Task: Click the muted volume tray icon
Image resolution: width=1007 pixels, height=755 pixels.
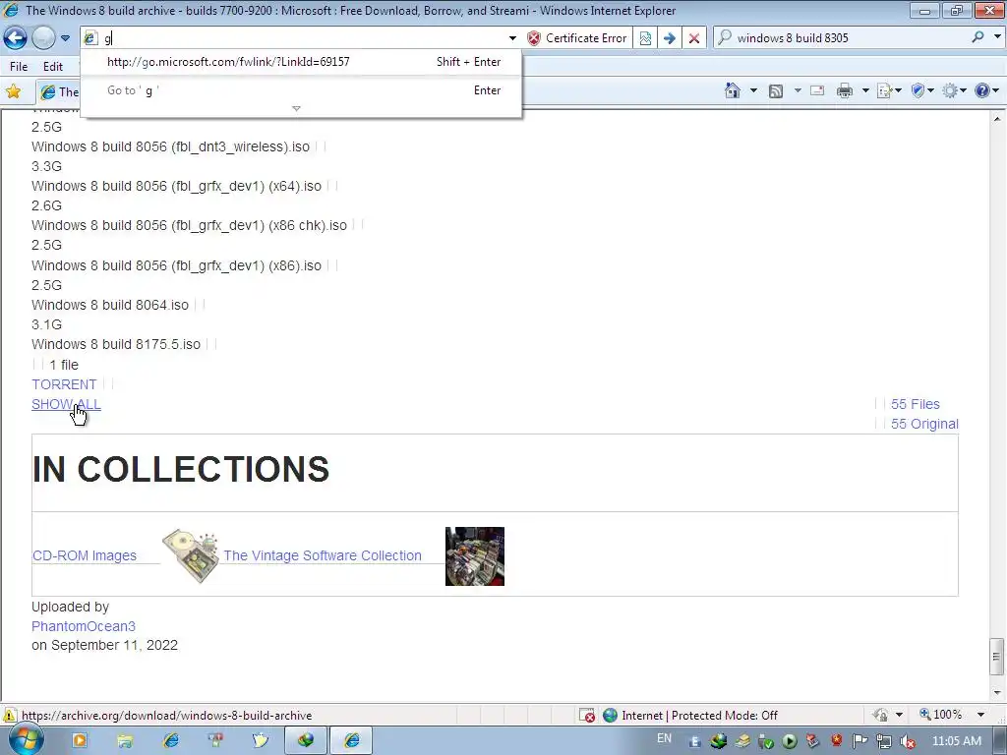Action: pos(908,742)
